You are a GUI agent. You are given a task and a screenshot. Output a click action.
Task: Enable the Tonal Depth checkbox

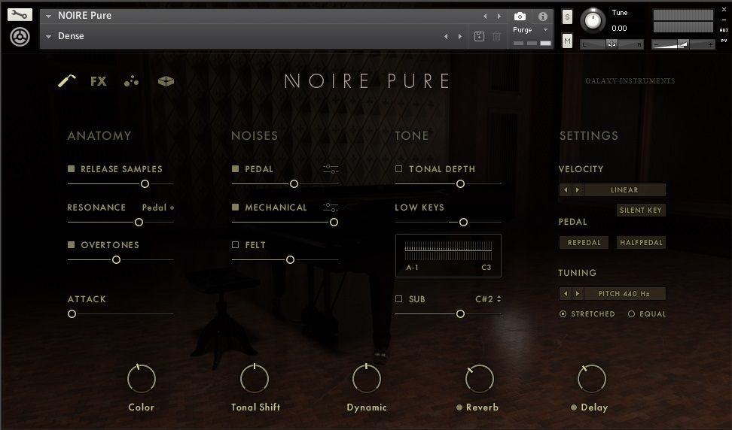point(398,168)
